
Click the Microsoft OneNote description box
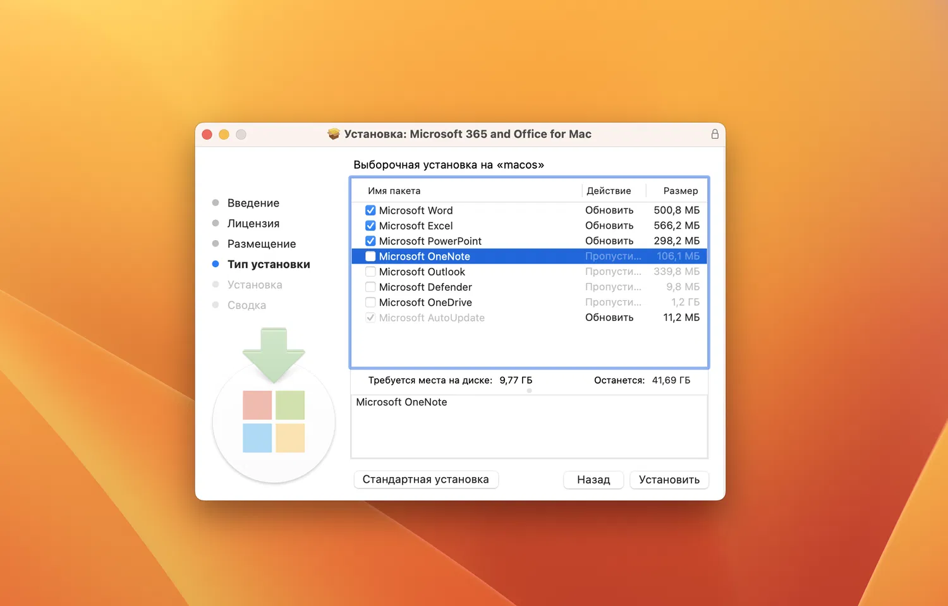pyautogui.click(x=529, y=427)
